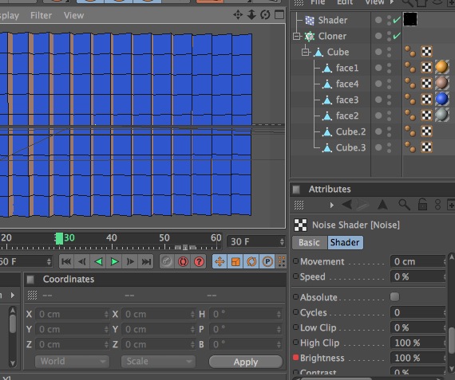Toggle visibility dot for face1
The width and height of the screenshot is (455, 380).
click(378, 68)
